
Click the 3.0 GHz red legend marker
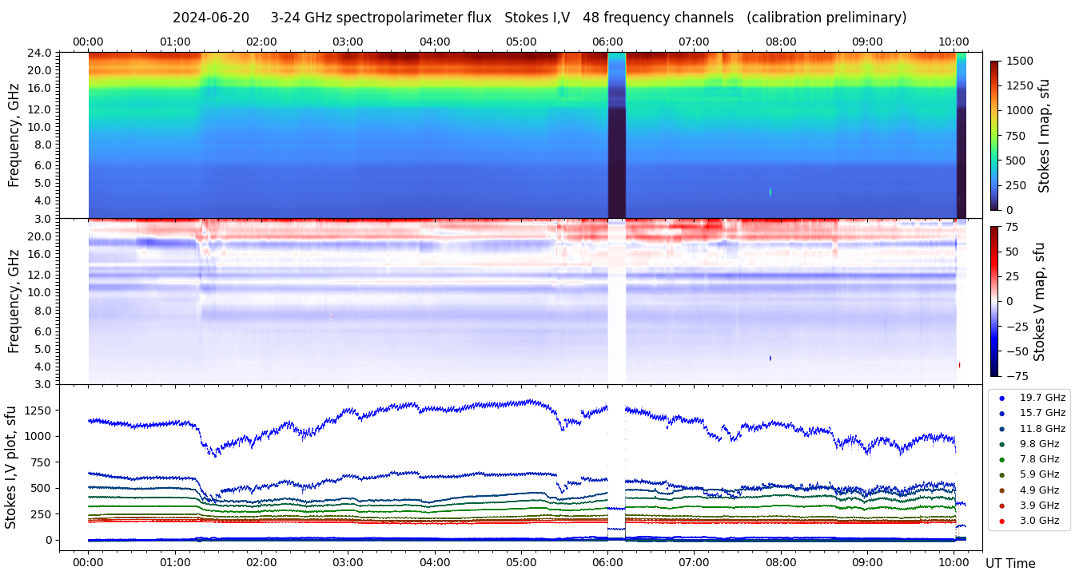pyautogui.click(x=1001, y=521)
